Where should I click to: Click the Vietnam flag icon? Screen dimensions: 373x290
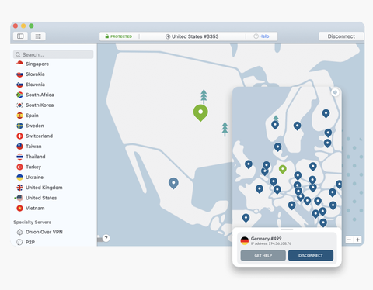(19, 209)
